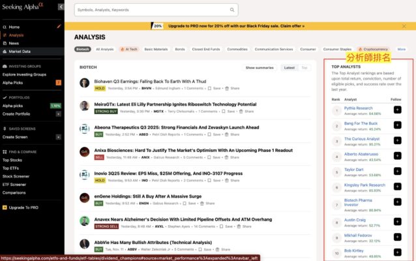Toggle Show summaries for Biotech articles
The image size is (416, 261).
(260, 67)
